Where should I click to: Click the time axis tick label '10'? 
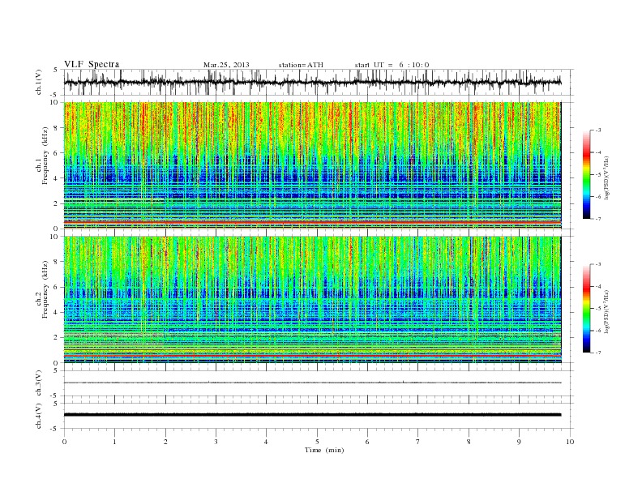tap(570, 442)
